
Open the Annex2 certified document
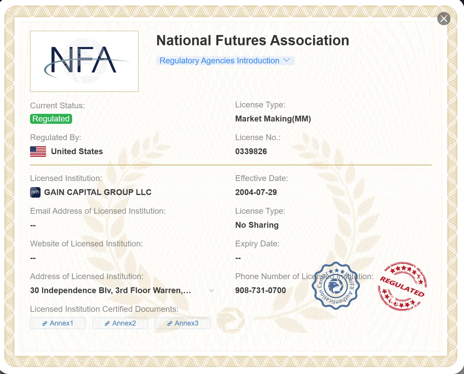(120, 323)
